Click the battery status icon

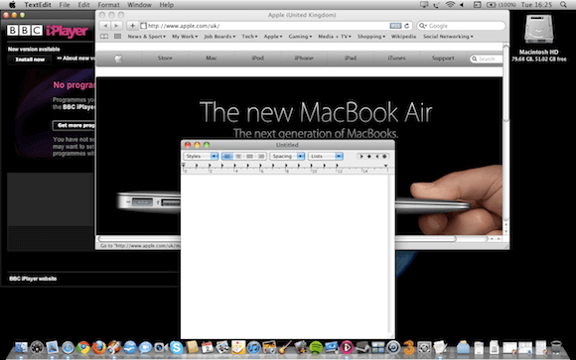491,5
